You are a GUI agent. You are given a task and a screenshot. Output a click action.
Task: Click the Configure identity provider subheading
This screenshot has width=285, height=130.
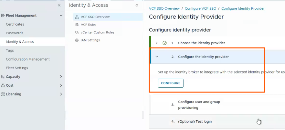pyautogui.click(x=180, y=30)
